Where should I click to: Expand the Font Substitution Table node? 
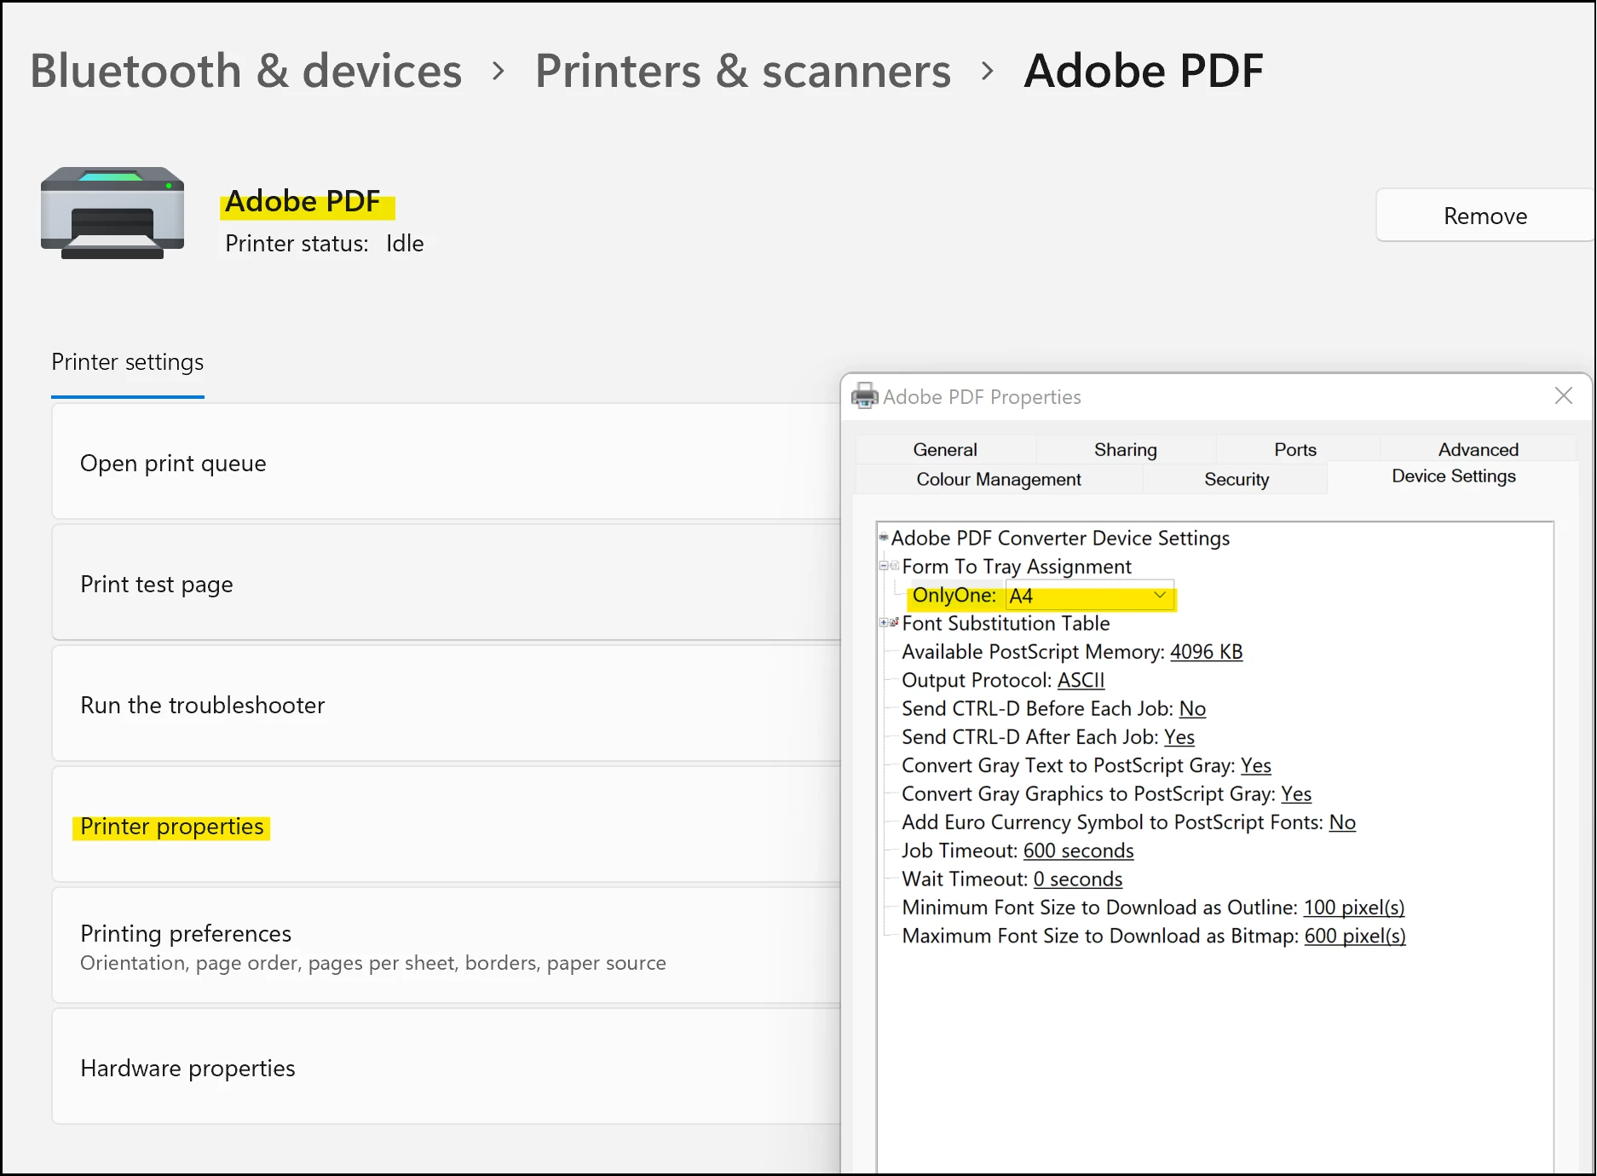(x=884, y=623)
